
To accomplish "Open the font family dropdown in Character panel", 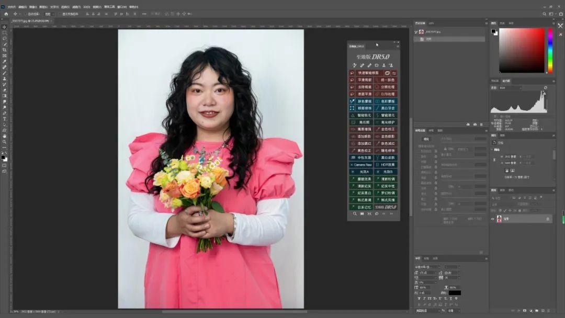I will click(x=427, y=267).
